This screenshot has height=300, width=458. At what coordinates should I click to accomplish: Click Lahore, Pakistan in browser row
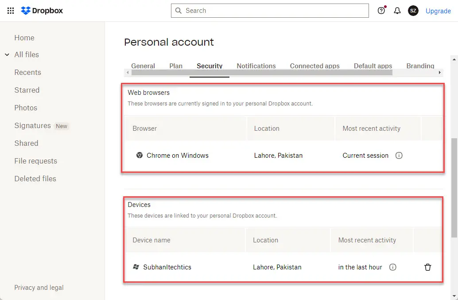click(x=278, y=156)
